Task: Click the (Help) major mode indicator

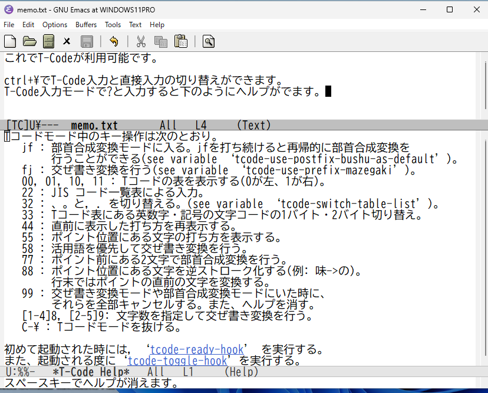Action: coord(241,372)
